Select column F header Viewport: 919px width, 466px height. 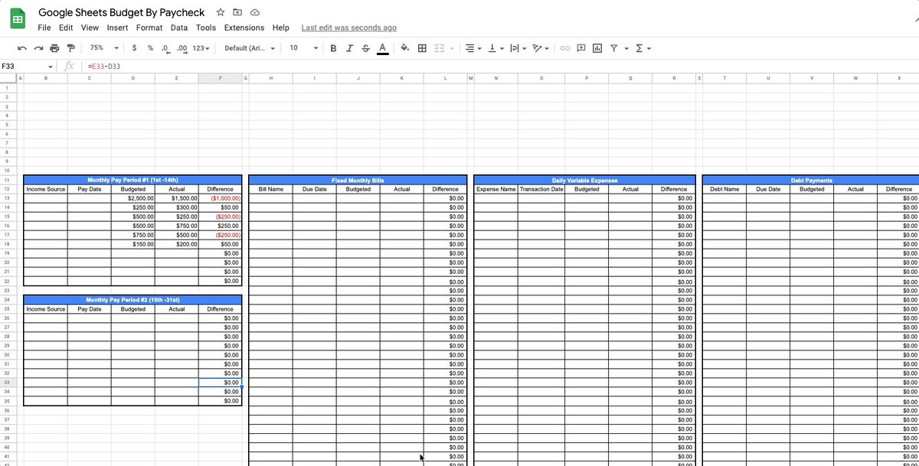point(220,78)
